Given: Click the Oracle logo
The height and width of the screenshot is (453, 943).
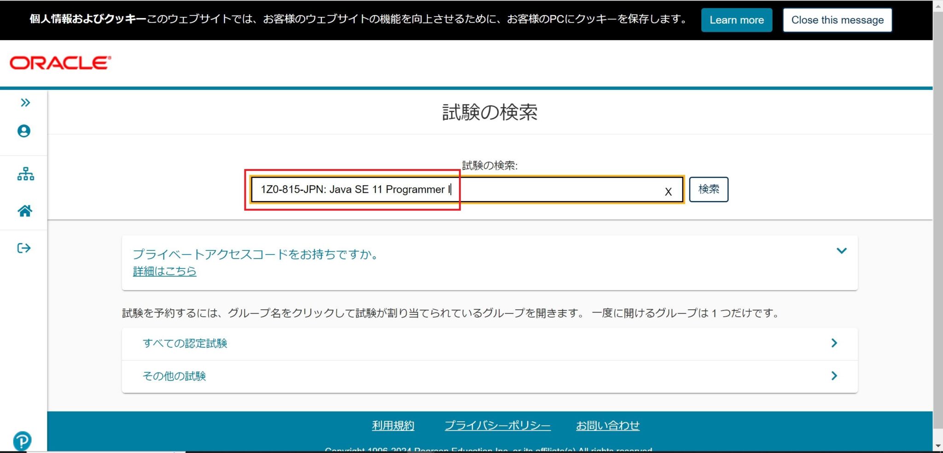Looking at the screenshot, I should [x=60, y=63].
